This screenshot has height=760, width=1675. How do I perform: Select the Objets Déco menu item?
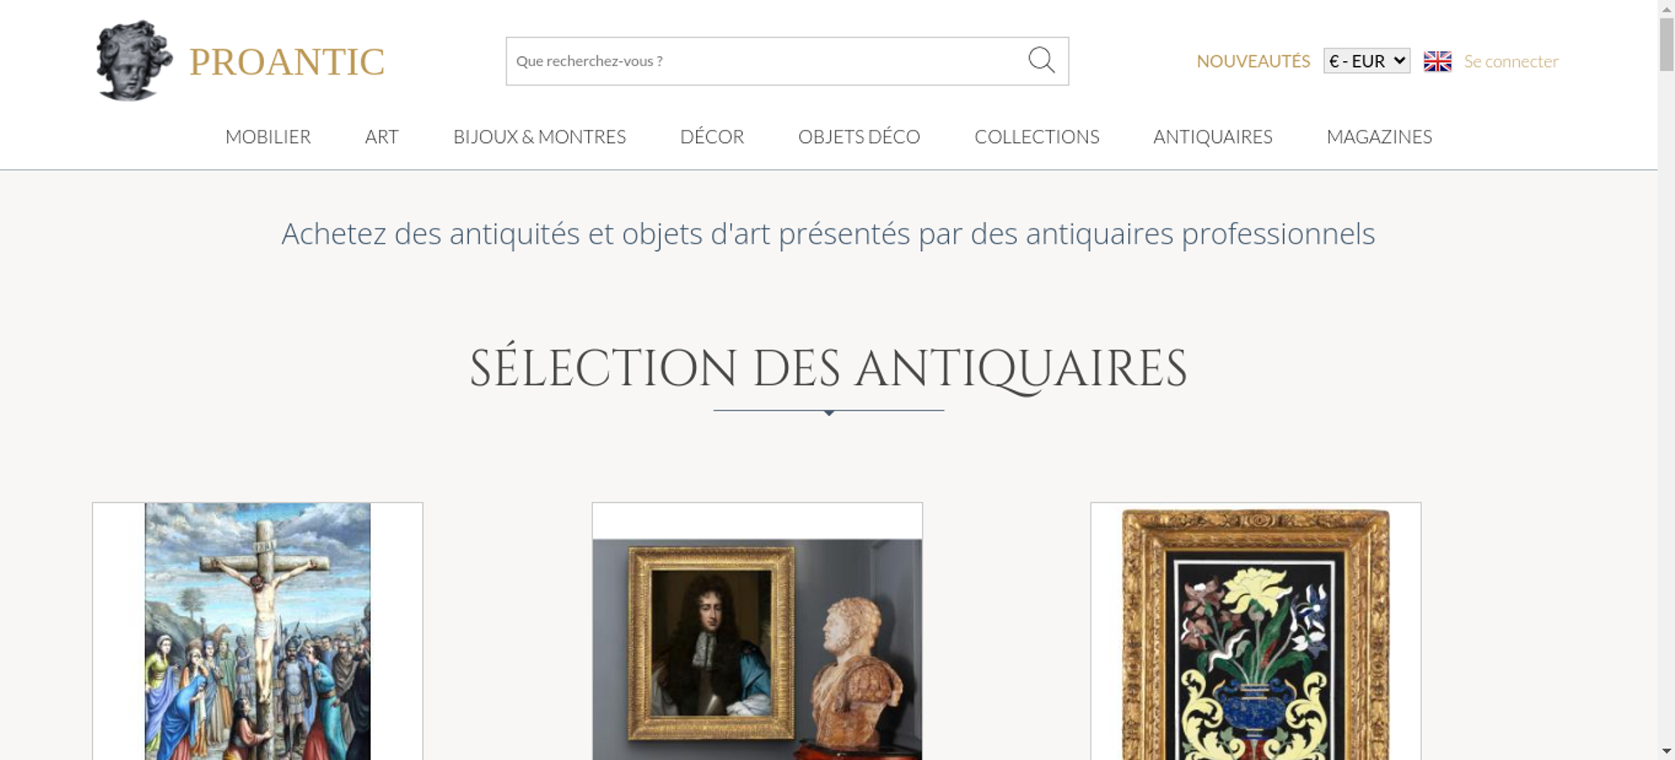point(859,136)
